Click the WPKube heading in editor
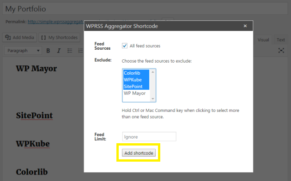 (33, 144)
